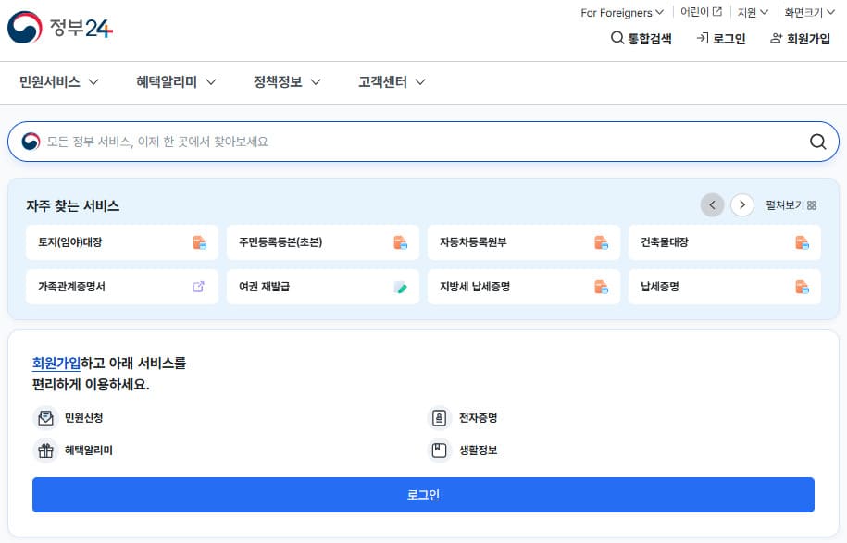Select the 혜택알리미 gift icon
847x543 pixels.
[44, 450]
